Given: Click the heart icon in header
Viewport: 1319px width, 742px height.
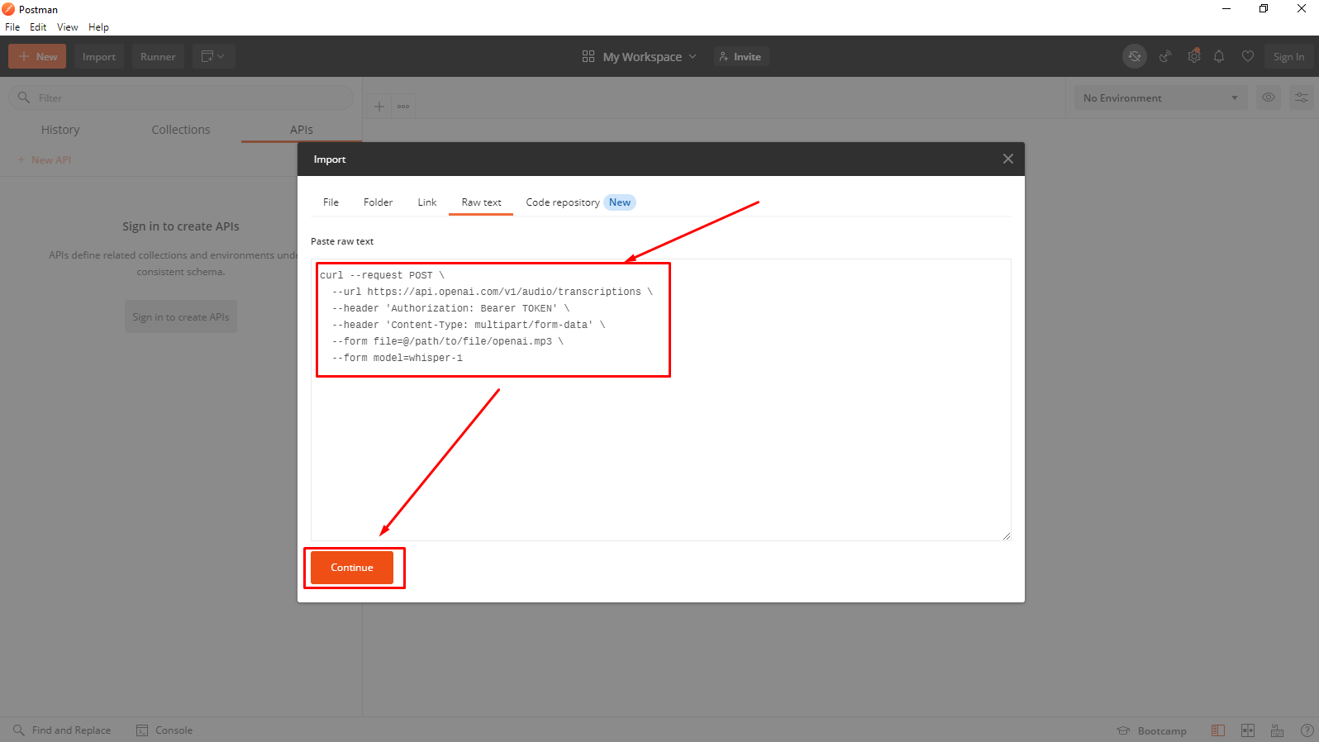Looking at the screenshot, I should tap(1248, 56).
